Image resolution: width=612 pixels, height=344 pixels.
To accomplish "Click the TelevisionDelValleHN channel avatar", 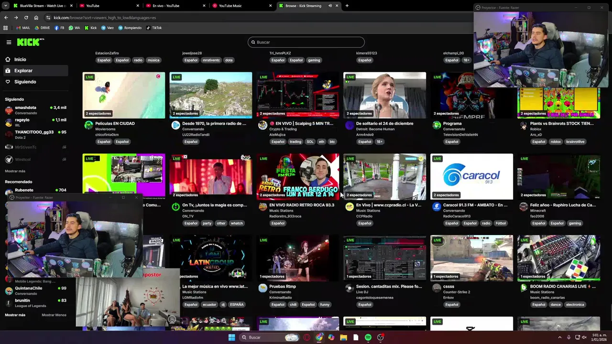I will point(437,125).
